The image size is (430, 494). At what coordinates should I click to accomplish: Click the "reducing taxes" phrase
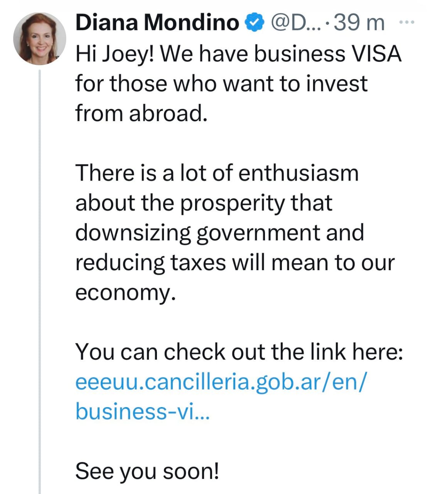pos(150,262)
